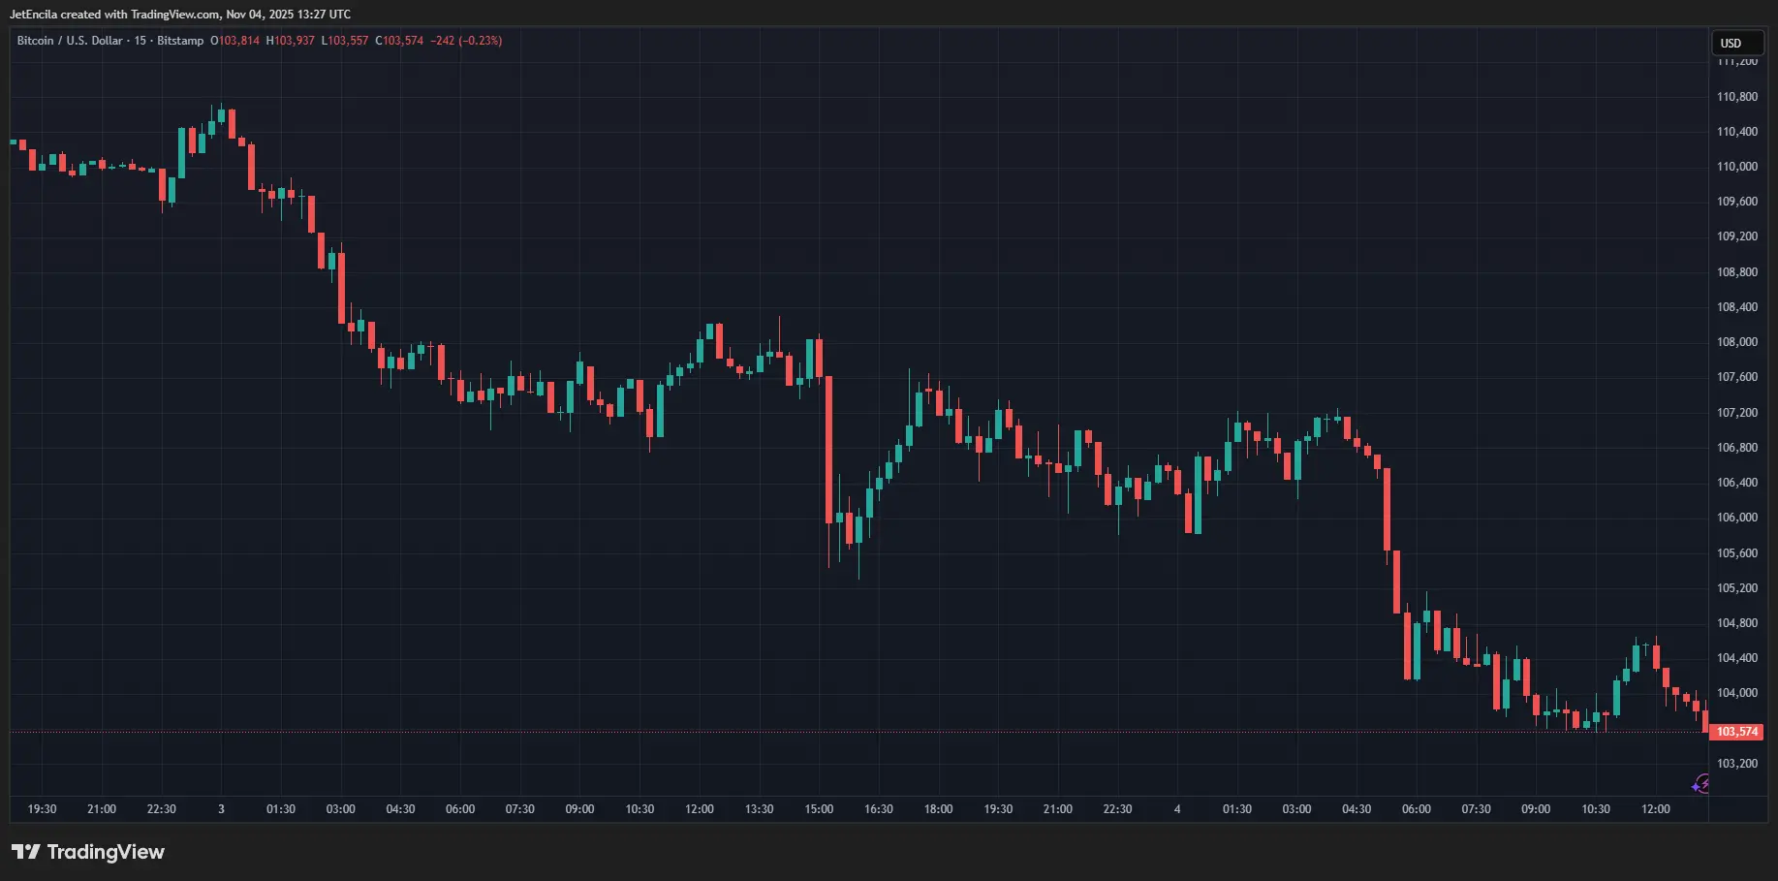Select the day 4 marker on the time axis
Image resolution: width=1778 pixels, height=881 pixels.
pyautogui.click(x=1177, y=809)
